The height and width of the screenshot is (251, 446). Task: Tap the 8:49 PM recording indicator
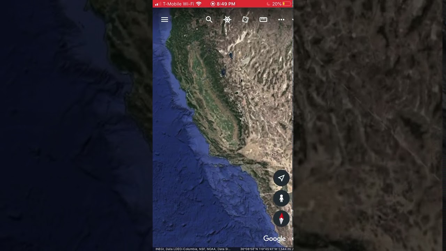point(223,4)
